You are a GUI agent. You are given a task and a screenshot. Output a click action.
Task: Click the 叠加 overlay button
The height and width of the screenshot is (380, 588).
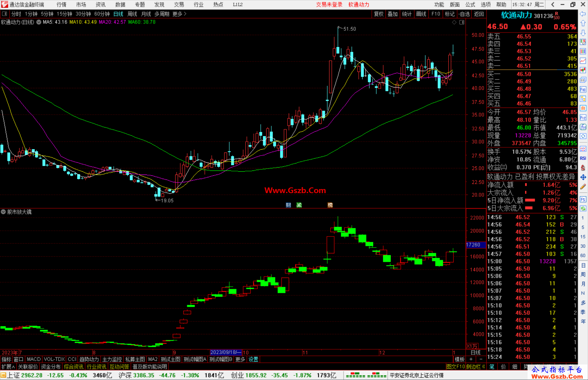393,14
